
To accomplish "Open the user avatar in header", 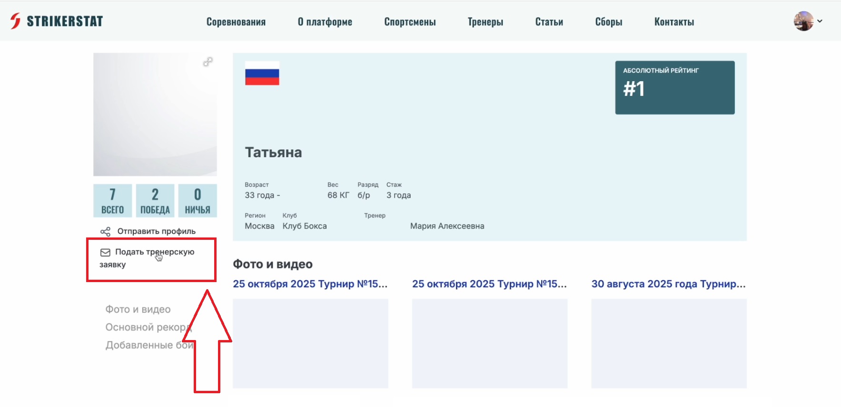I will (803, 21).
